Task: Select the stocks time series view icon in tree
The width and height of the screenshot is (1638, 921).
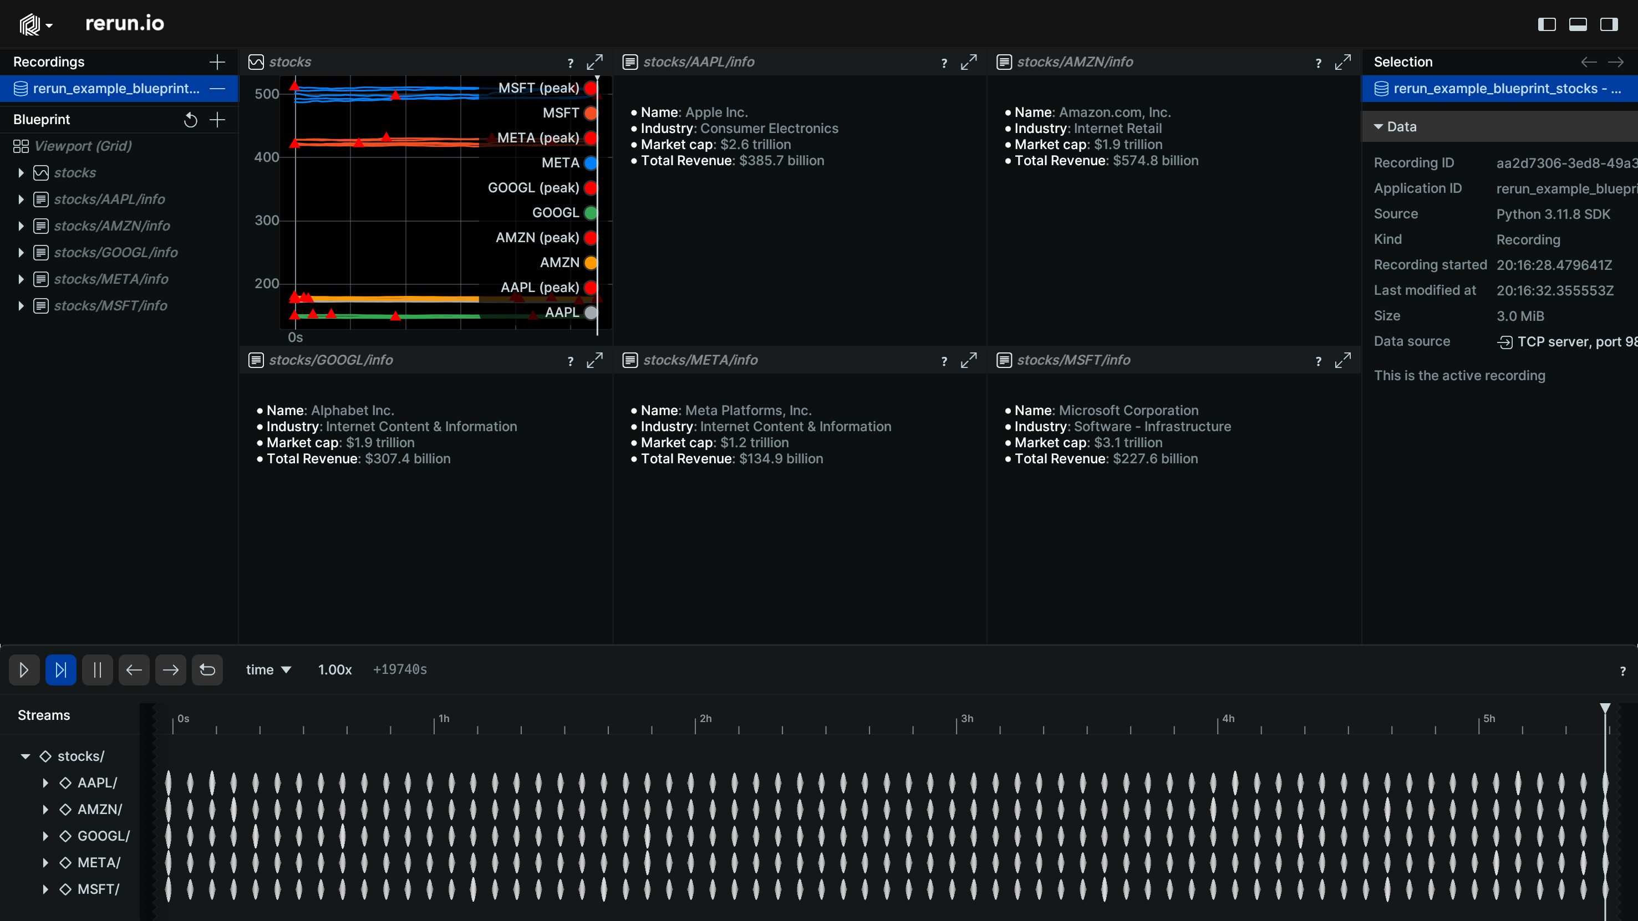Action: point(40,173)
